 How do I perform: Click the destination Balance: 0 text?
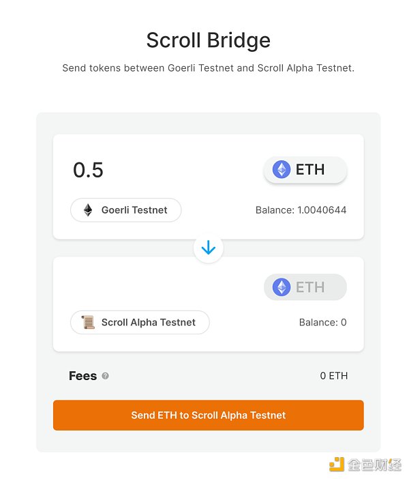coord(322,322)
